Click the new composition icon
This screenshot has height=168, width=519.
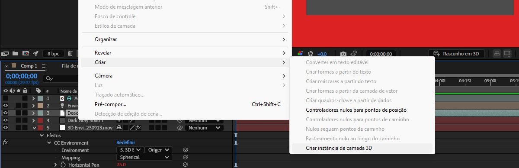coord(26,54)
